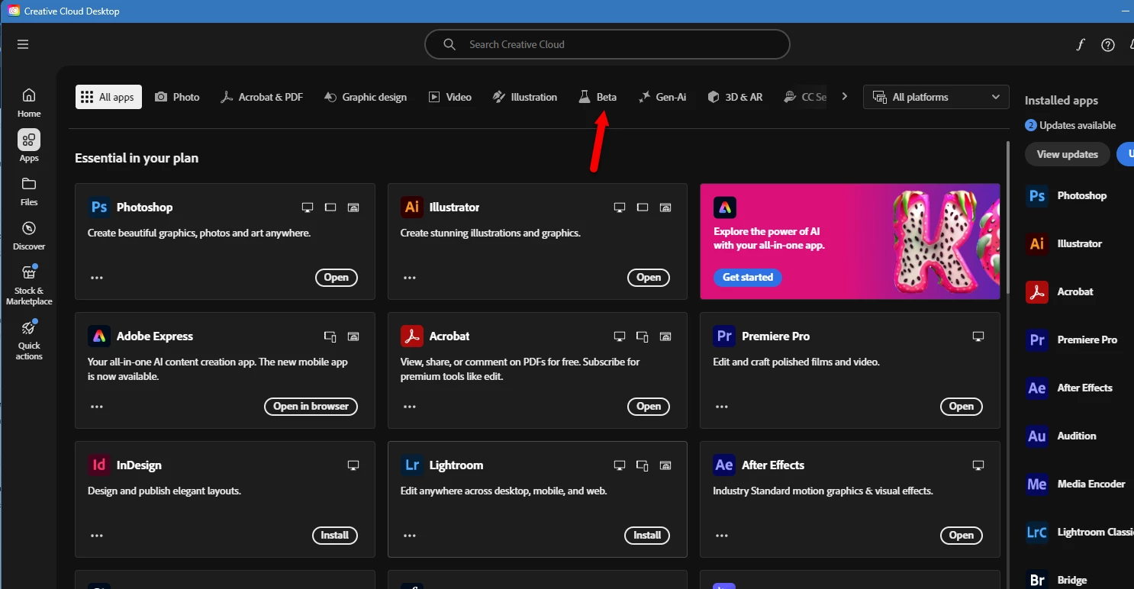
Task: Click Open on the After Effects card
Action: [x=962, y=536]
